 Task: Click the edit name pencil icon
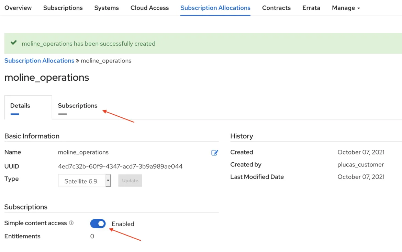215,153
